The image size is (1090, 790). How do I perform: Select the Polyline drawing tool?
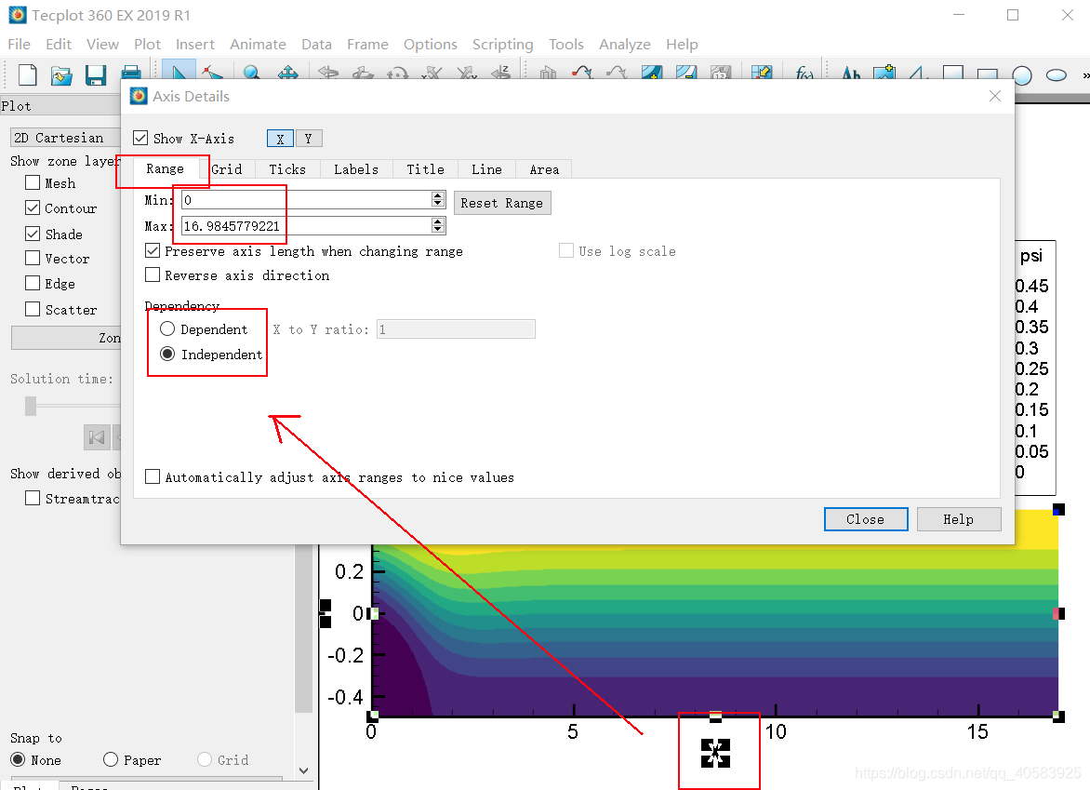coord(918,73)
